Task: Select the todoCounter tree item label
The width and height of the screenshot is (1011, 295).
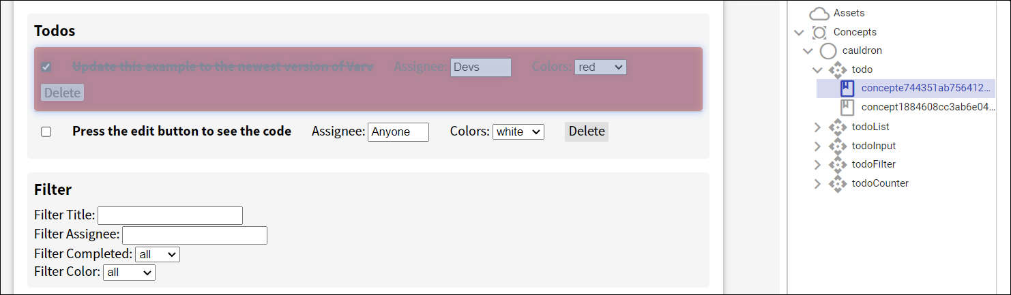Action: pyautogui.click(x=880, y=183)
